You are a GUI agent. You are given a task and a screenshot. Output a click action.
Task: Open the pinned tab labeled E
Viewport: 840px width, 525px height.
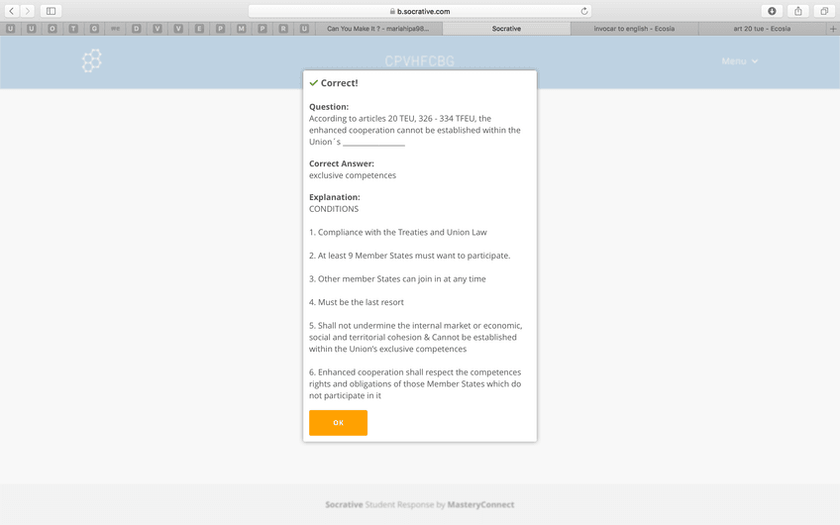tap(199, 29)
